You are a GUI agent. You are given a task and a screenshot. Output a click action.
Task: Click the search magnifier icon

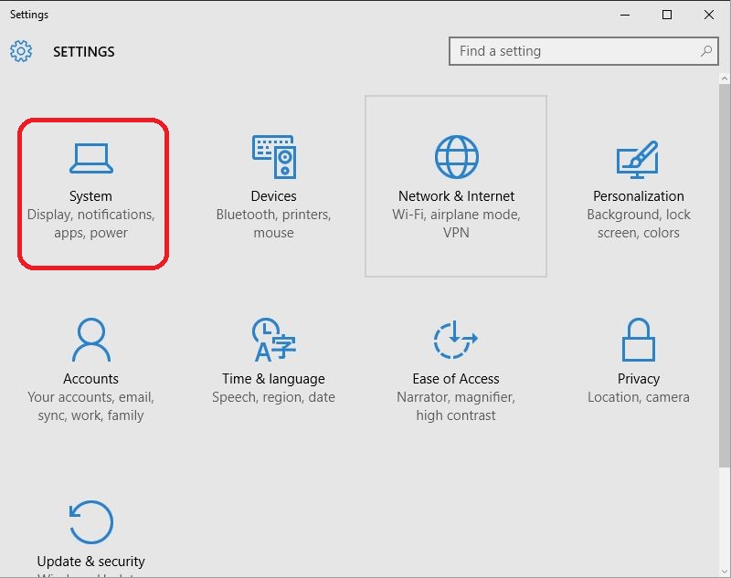(x=706, y=51)
